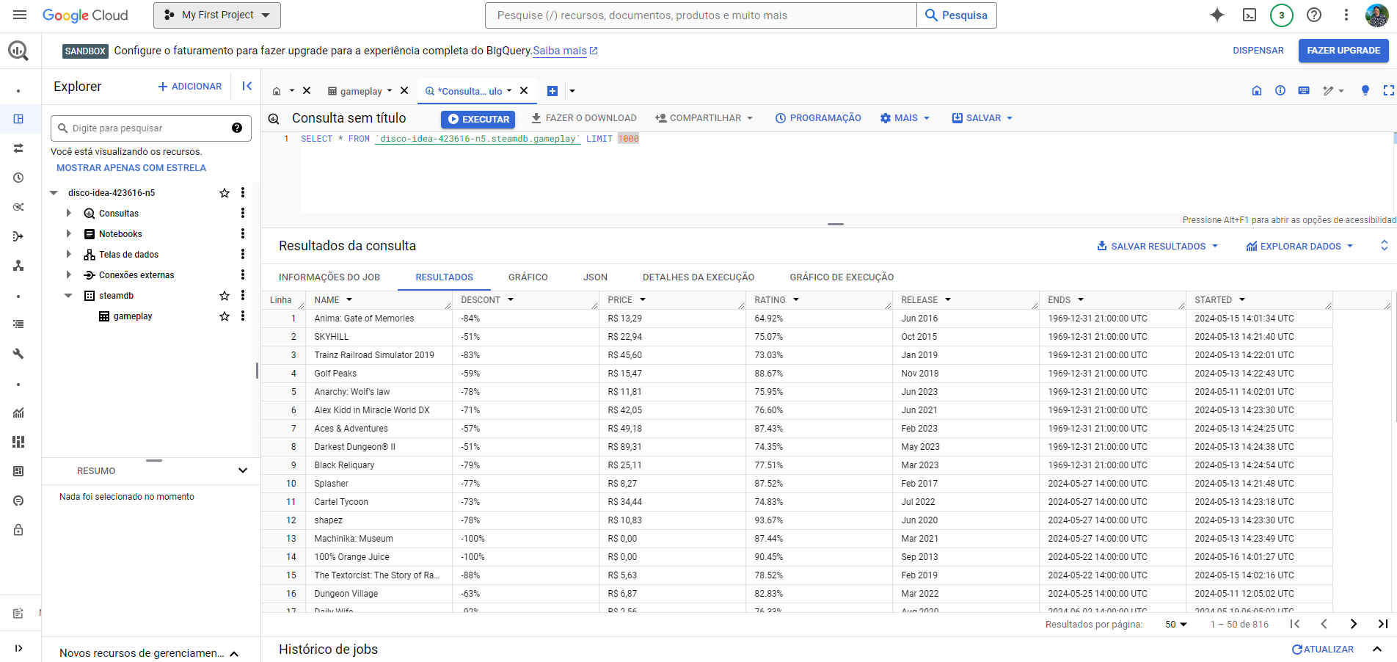
Task: Open the Monitoring chart icon in sidebar
Action: pyautogui.click(x=18, y=412)
